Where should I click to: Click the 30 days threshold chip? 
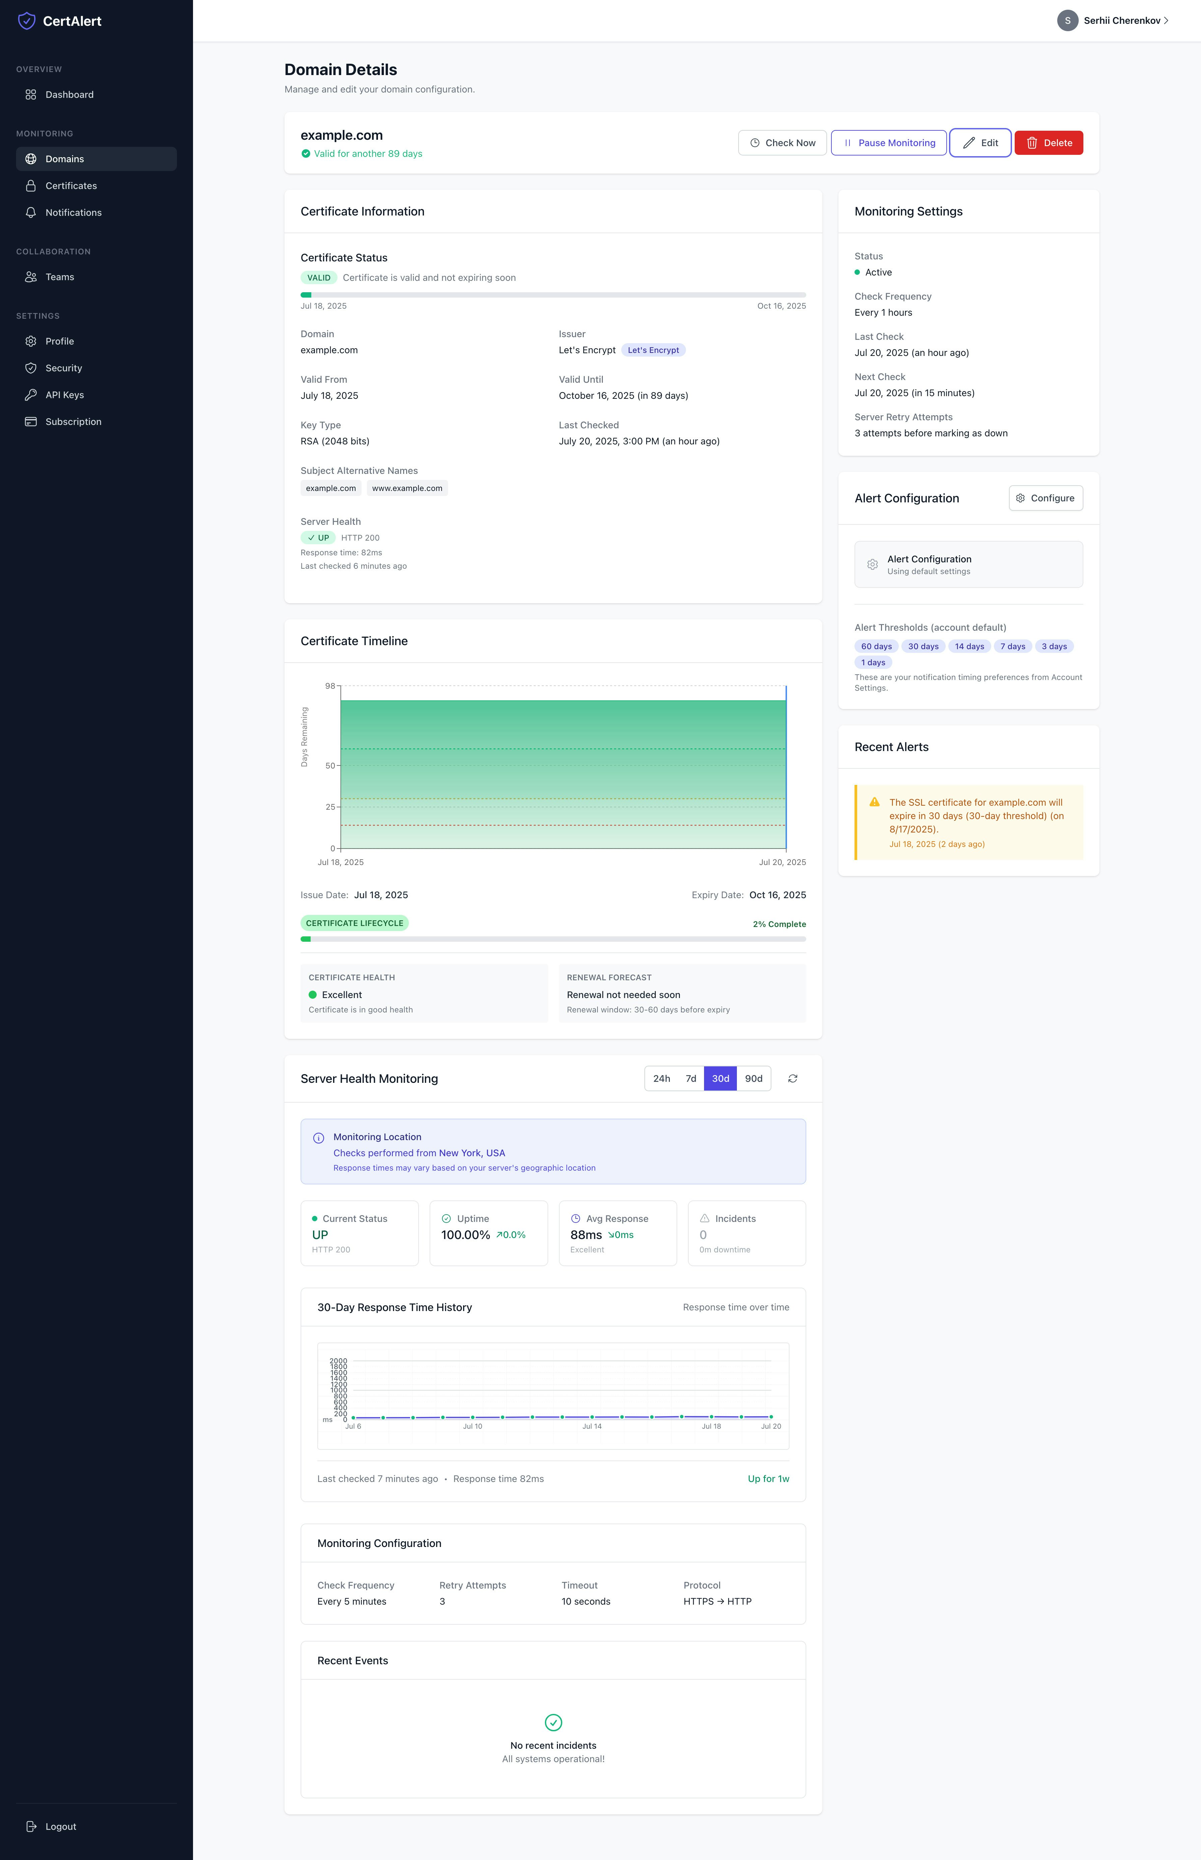(x=923, y=646)
